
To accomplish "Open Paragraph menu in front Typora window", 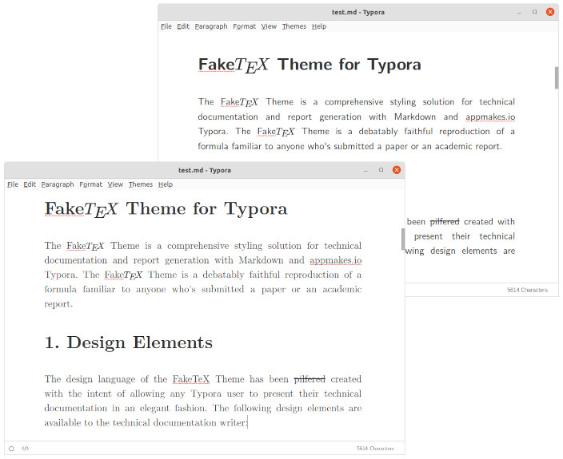I will pos(58,184).
